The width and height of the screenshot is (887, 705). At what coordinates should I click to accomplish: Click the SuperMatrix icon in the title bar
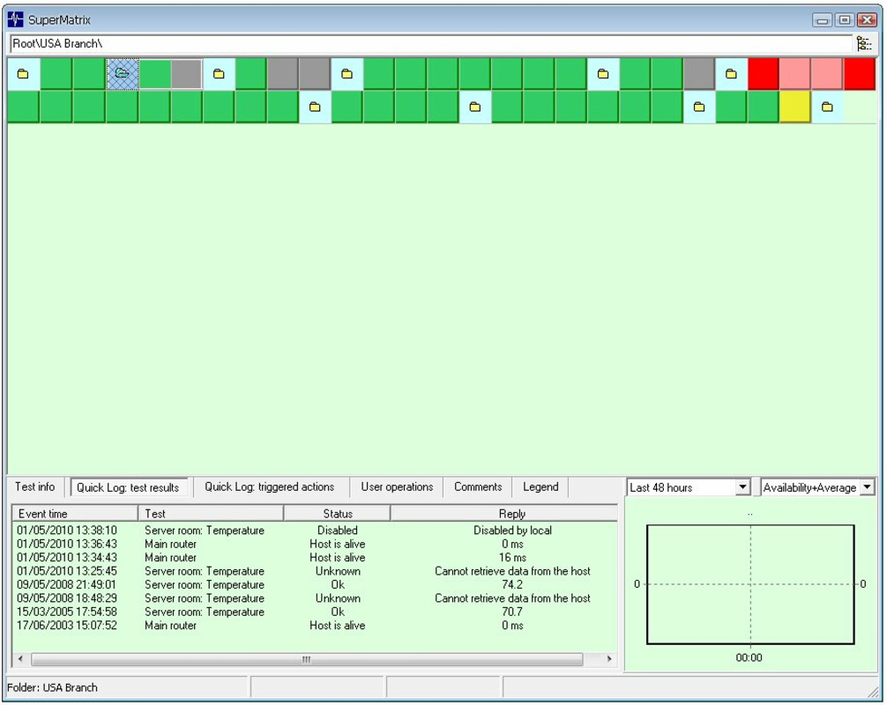pos(17,19)
